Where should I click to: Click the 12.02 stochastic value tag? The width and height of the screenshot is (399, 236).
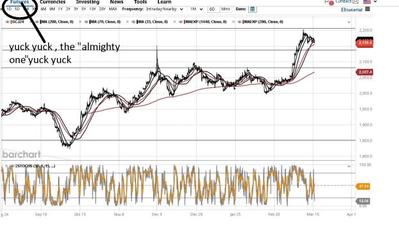tap(363, 201)
